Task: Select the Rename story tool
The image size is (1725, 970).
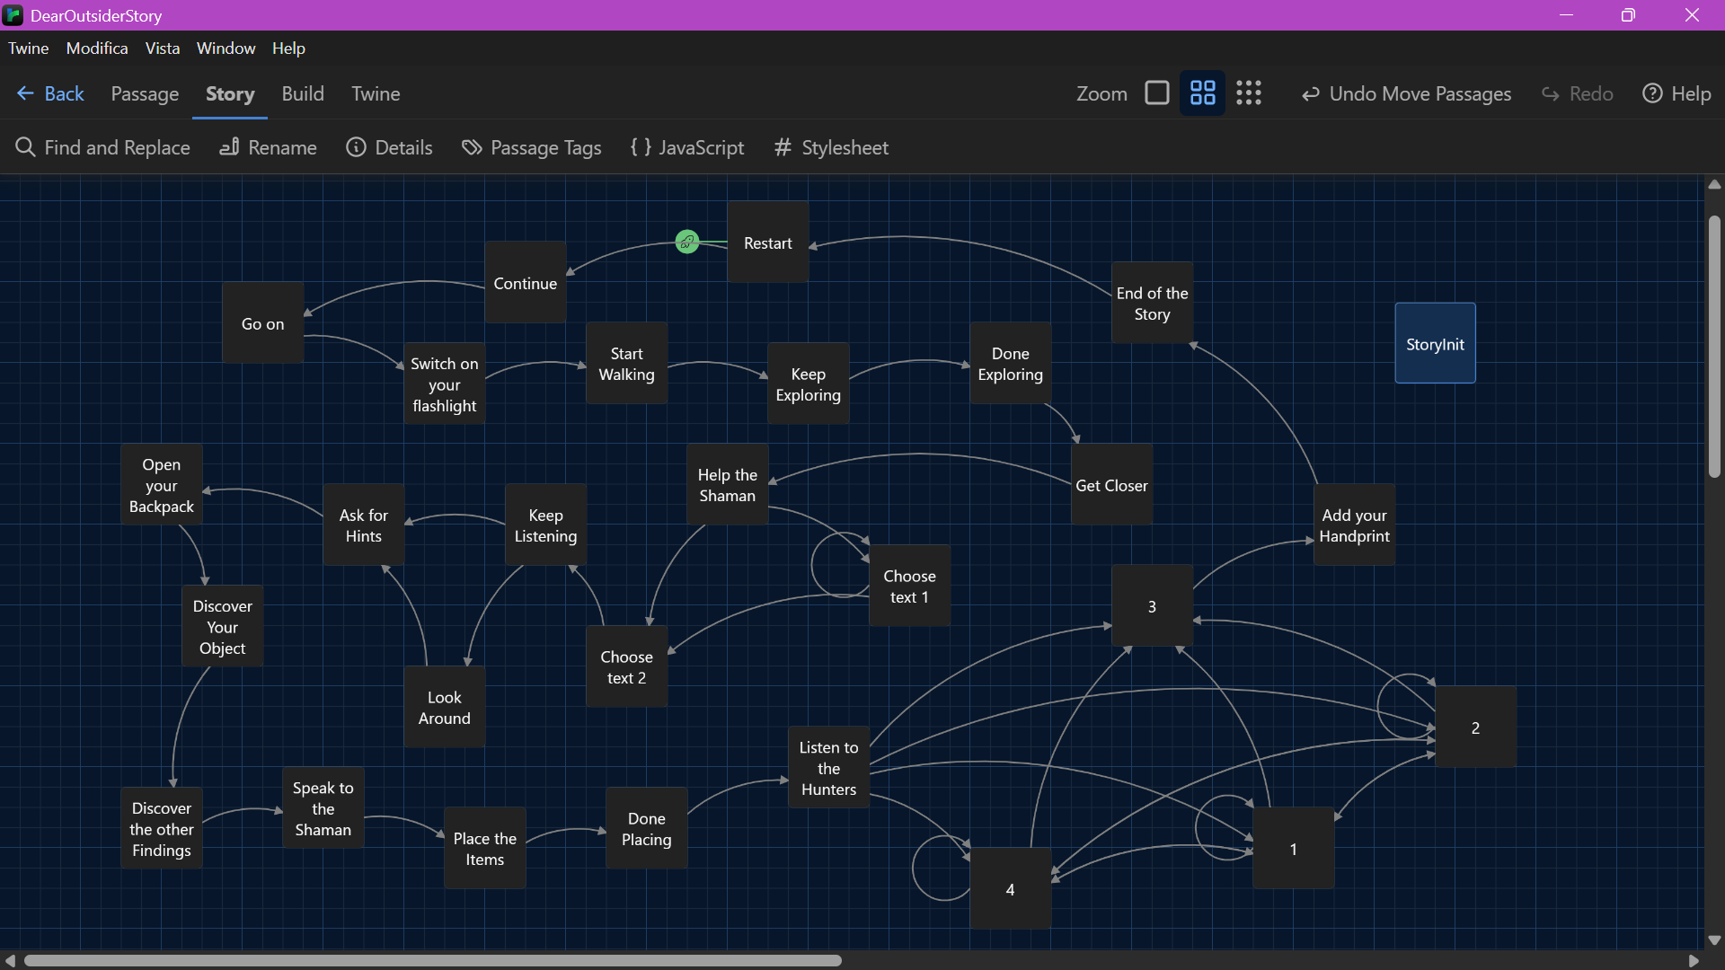Action: [x=267, y=147]
